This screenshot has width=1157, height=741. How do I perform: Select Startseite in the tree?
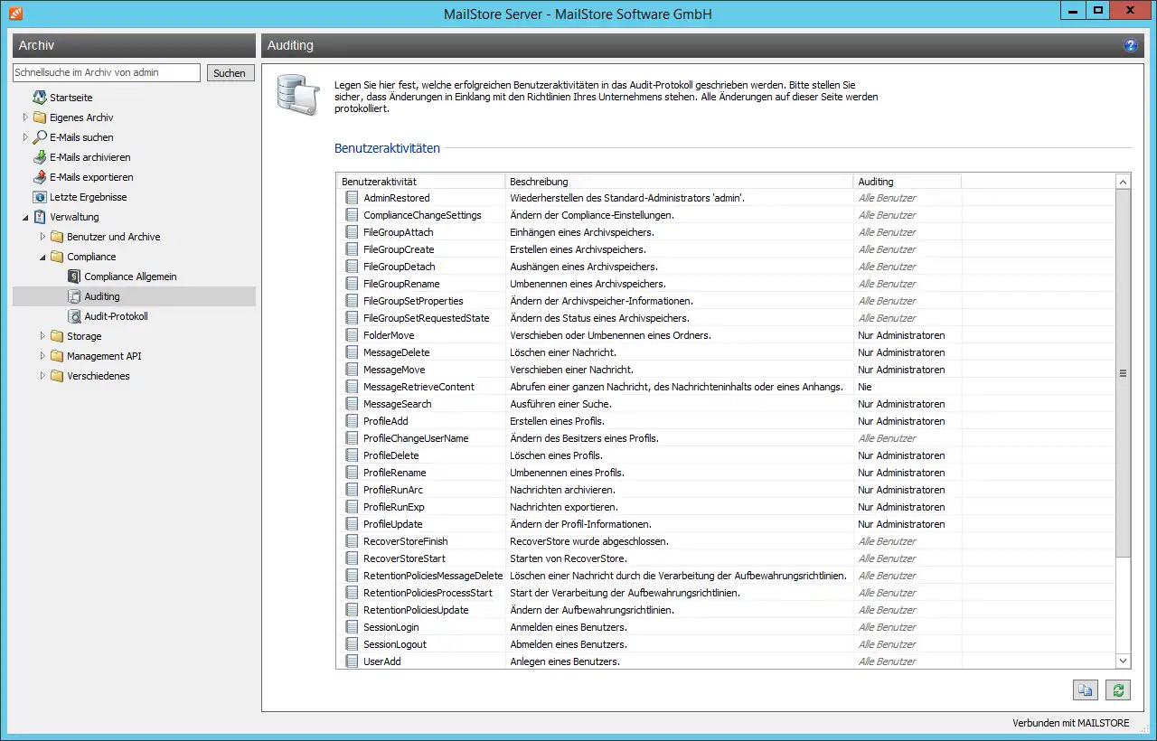point(71,98)
